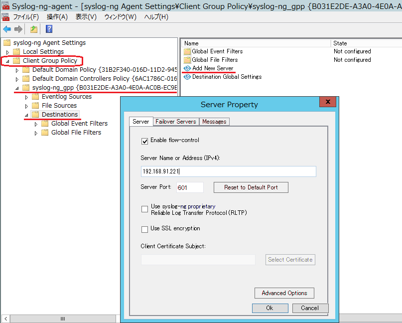Open the ヘルプ(H) menu
This screenshot has height=323, width=402.
[x=156, y=17]
